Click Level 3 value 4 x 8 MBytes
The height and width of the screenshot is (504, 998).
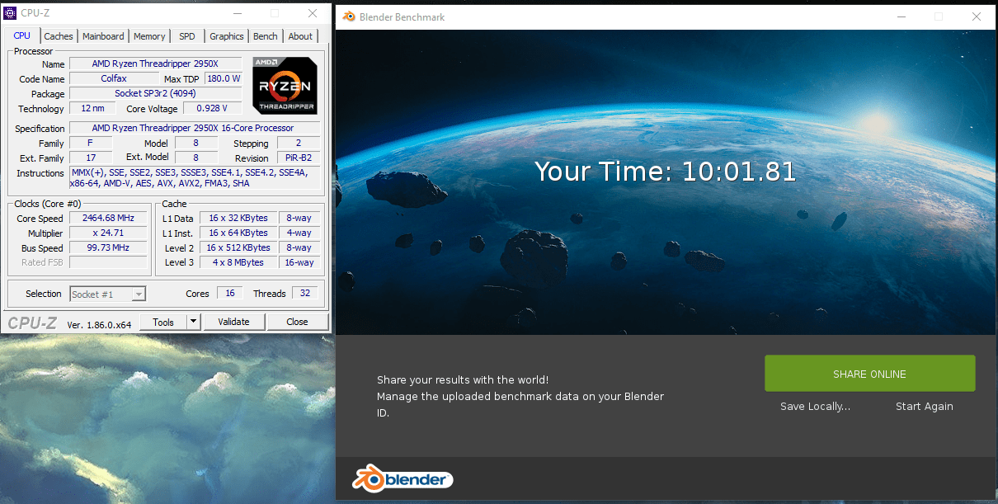click(238, 262)
